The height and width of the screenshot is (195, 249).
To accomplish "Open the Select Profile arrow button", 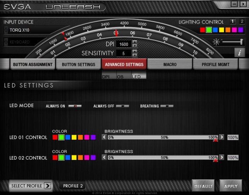I will 48,186.
